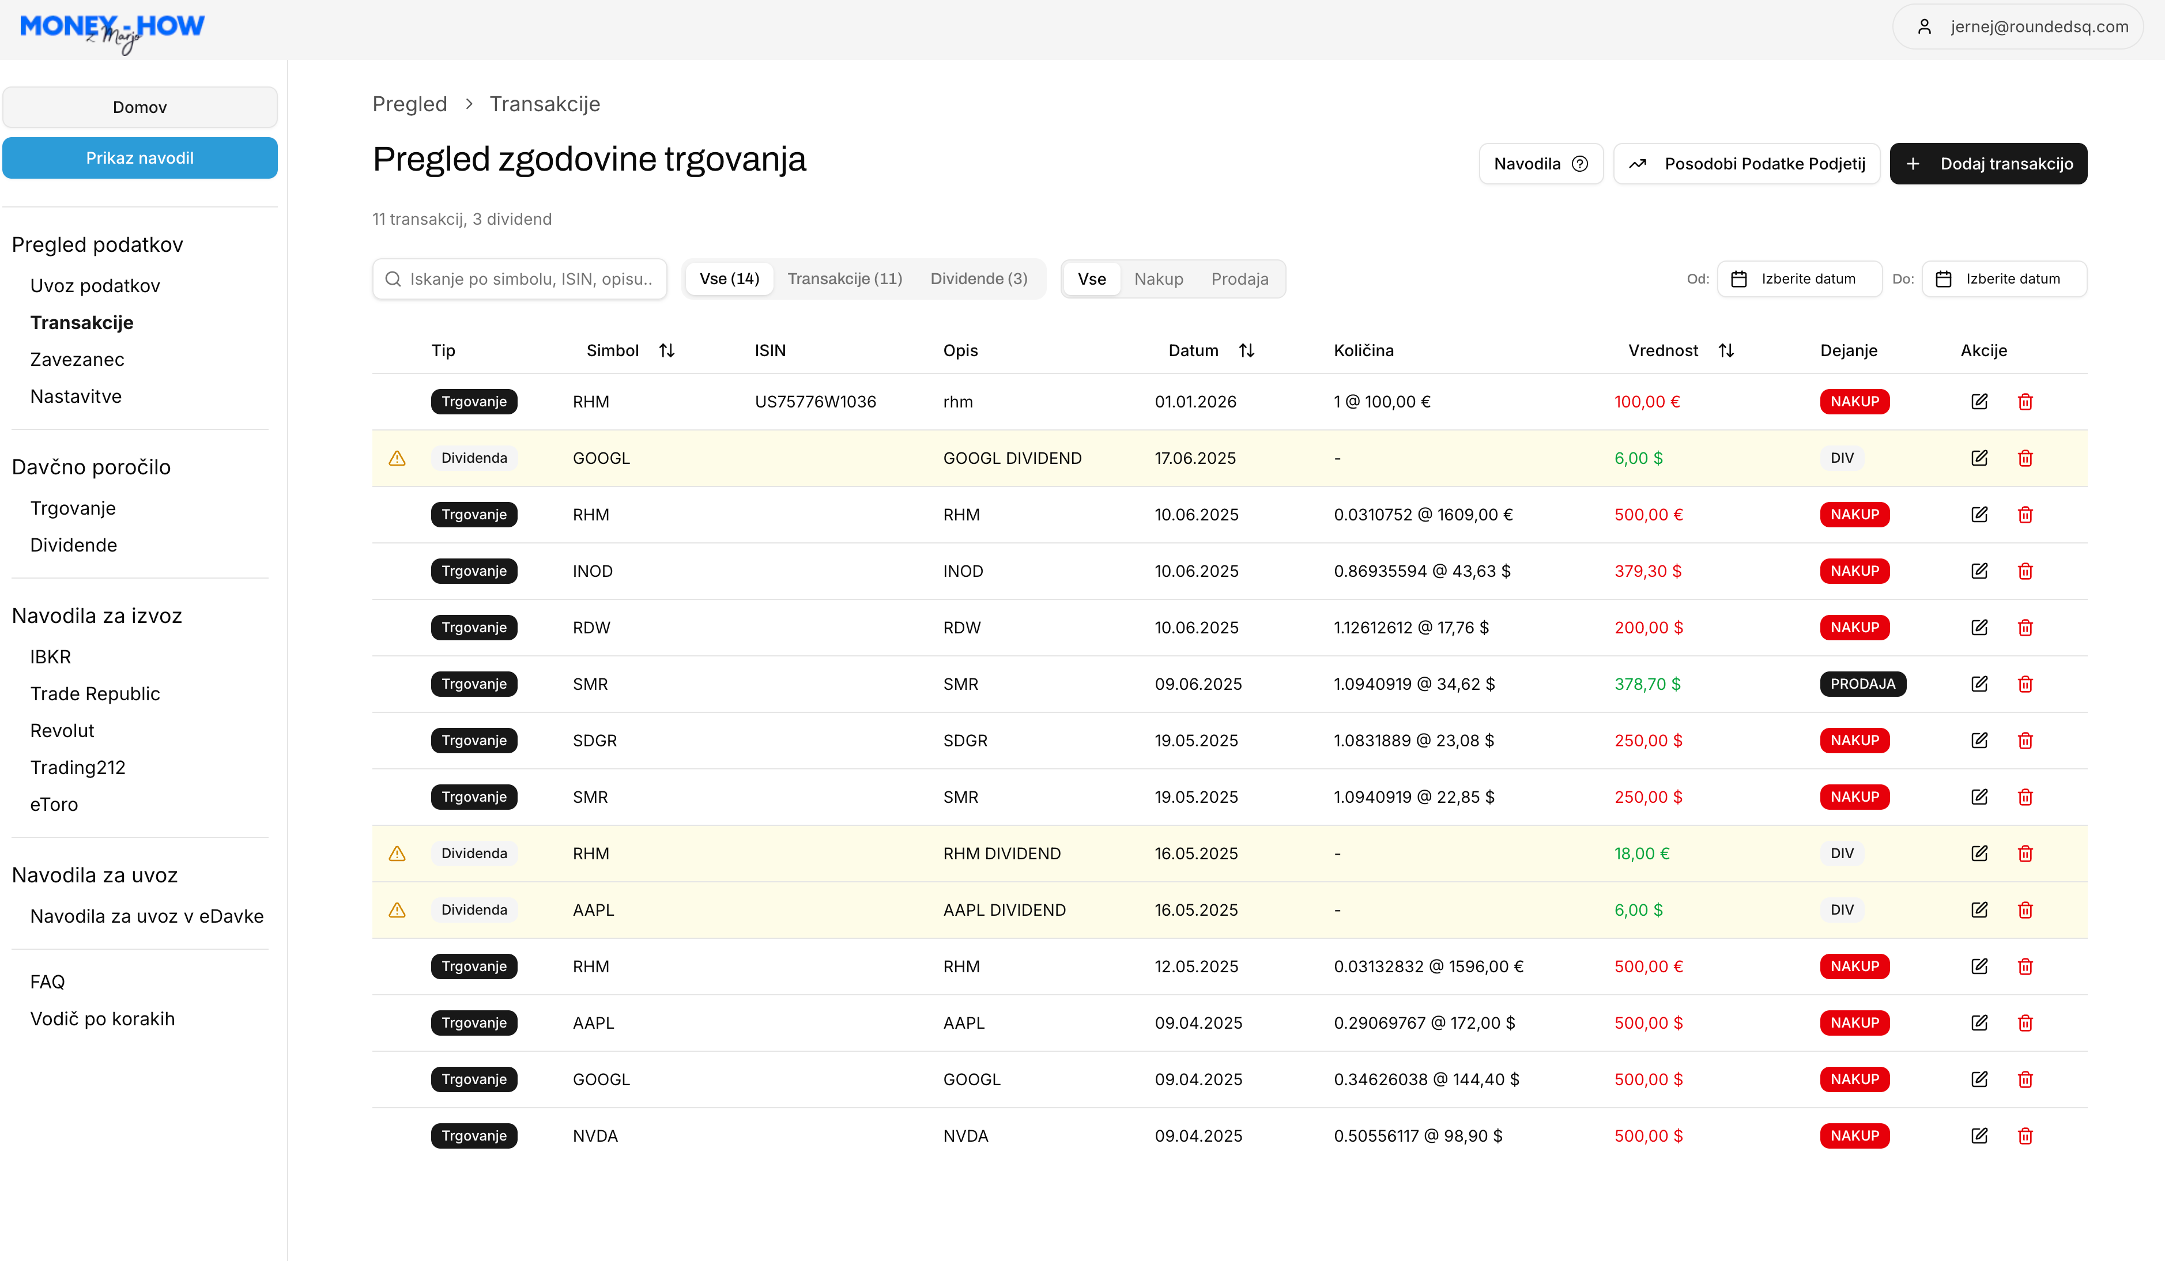2165x1261 pixels.
Task: Delete the GOOGL DIVIDEND row
Action: point(2025,458)
